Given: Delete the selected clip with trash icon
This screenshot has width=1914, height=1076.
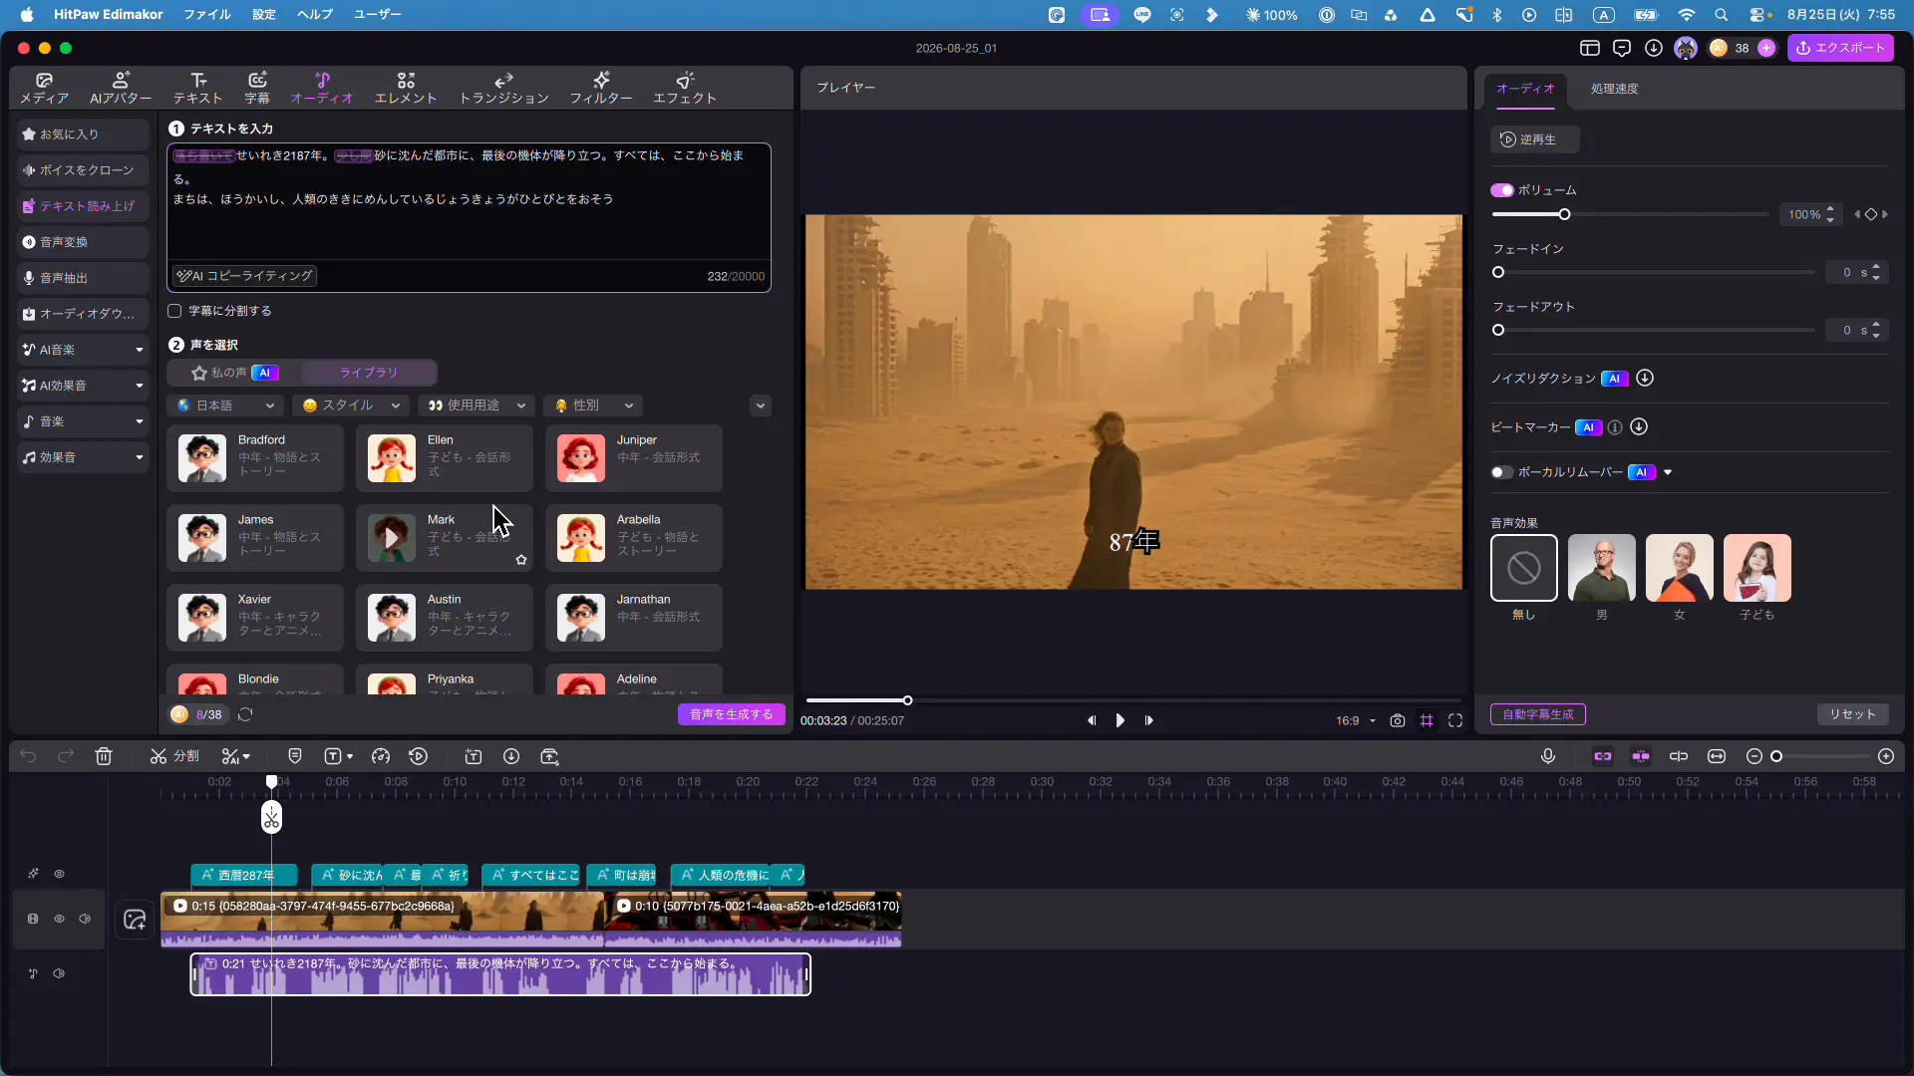Looking at the screenshot, I should click(104, 757).
